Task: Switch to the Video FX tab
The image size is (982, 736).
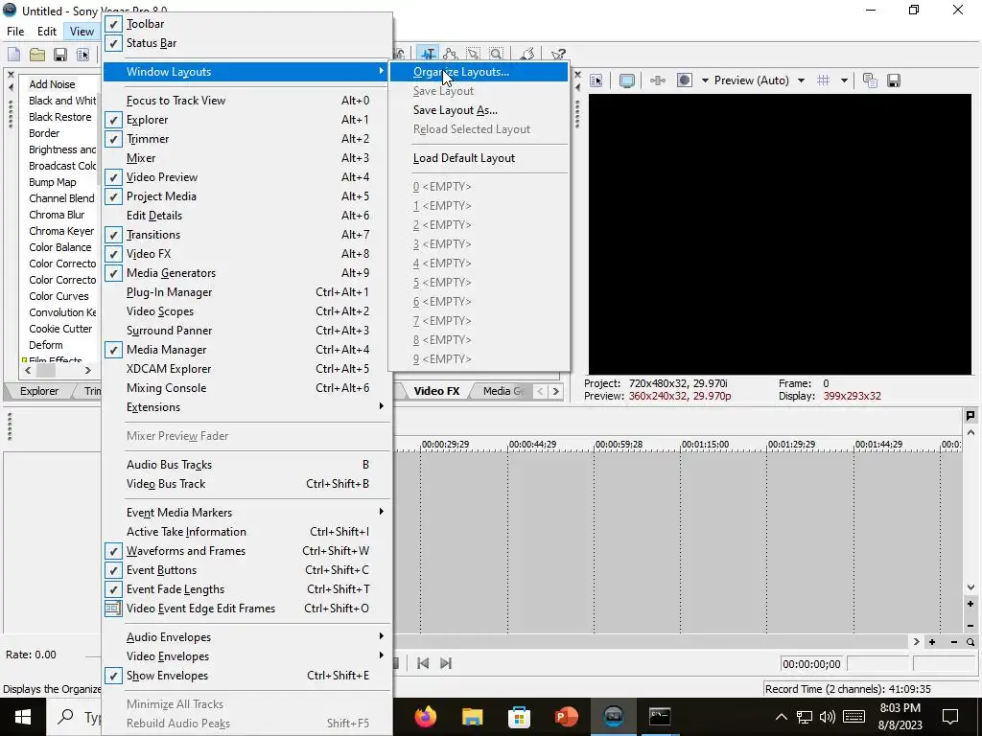Action: pos(436,391)
